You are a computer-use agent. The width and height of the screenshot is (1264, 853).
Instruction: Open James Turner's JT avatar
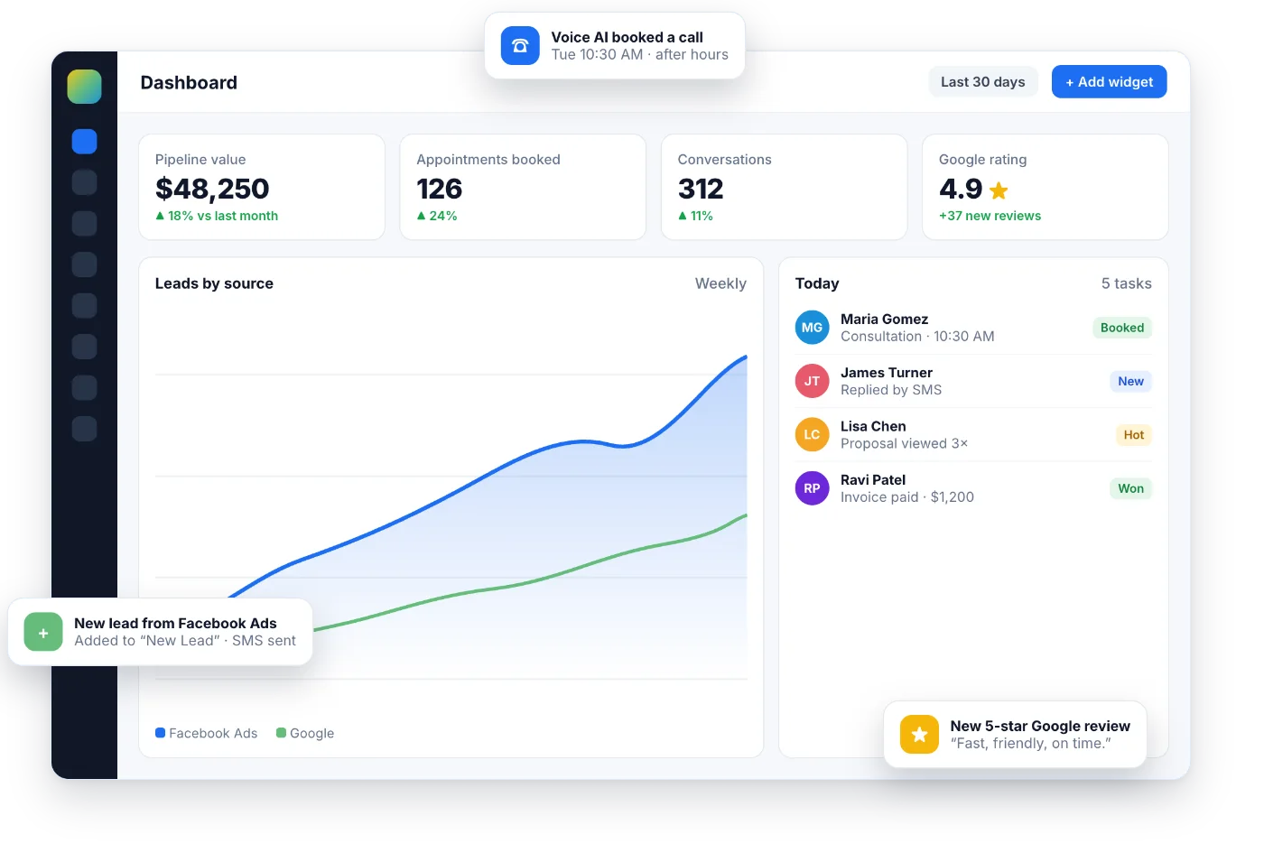point(812,381)
